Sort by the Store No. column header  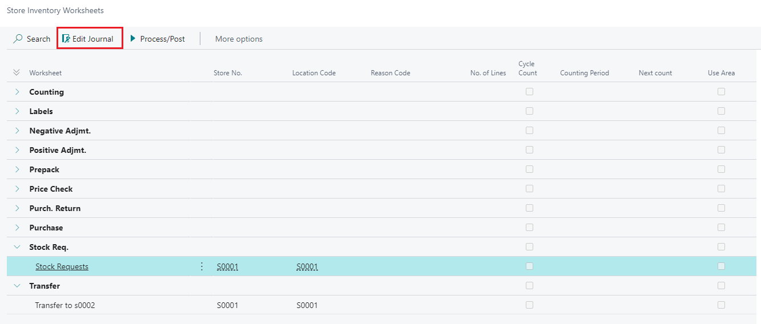[x=228, y=73]
